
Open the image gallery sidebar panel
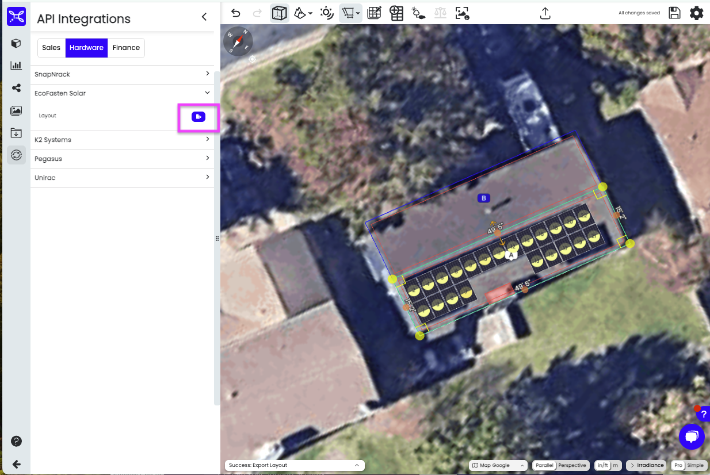tap(16, 110)
